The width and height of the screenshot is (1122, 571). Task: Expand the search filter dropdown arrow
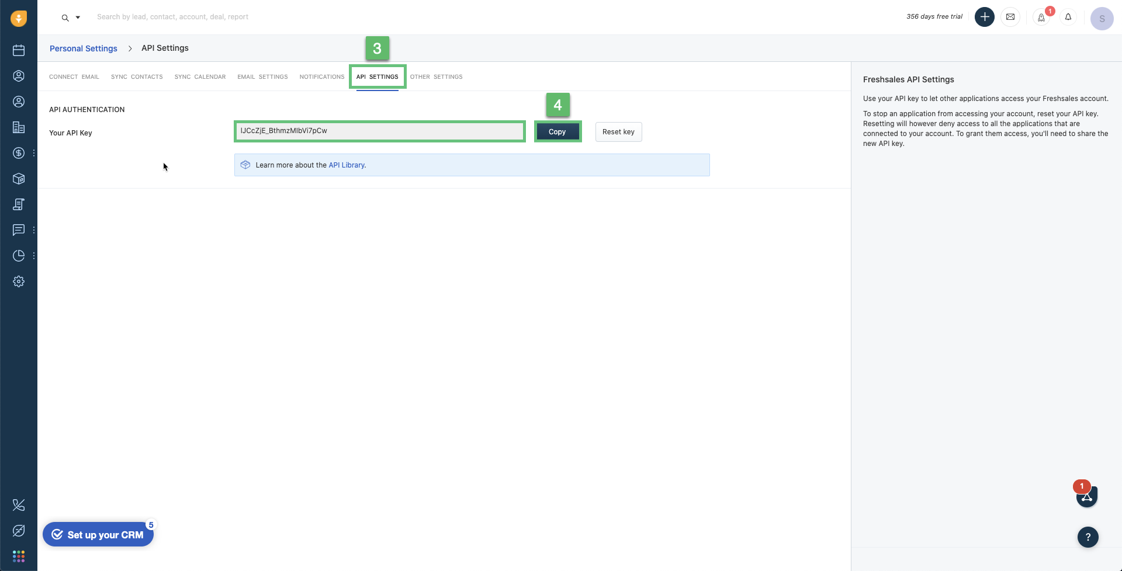click(78, 17)
